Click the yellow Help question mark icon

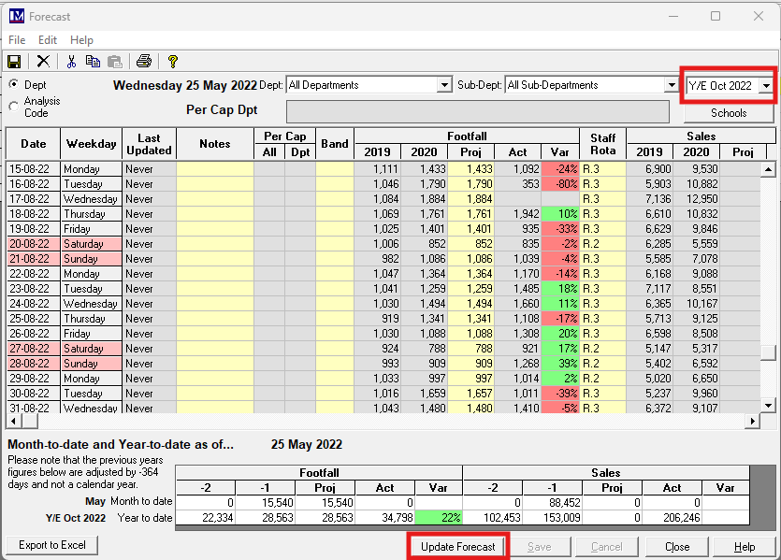172,62
